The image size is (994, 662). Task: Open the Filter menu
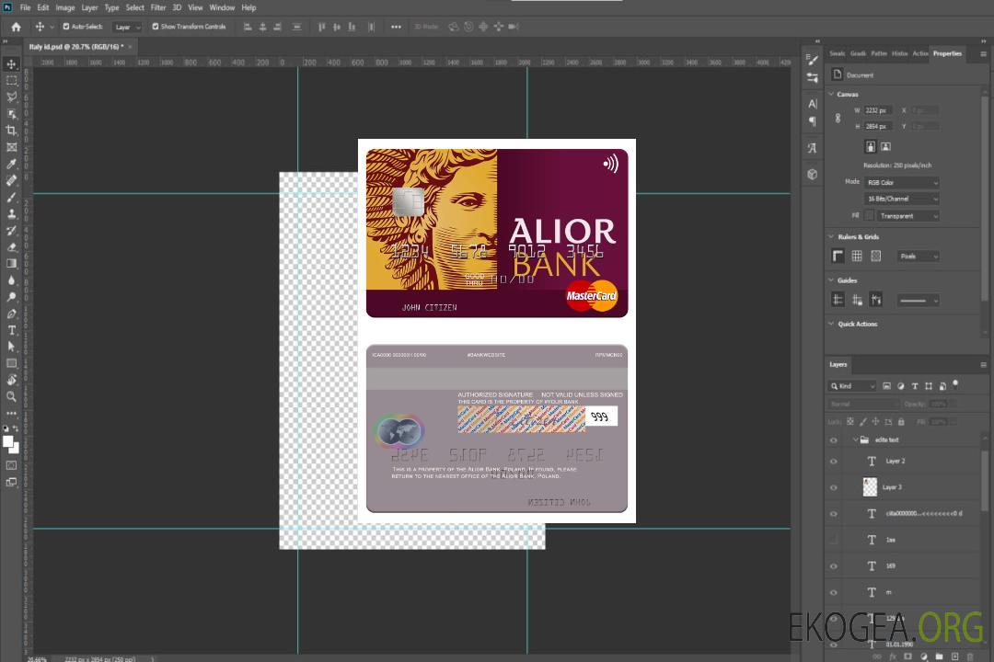158,7
